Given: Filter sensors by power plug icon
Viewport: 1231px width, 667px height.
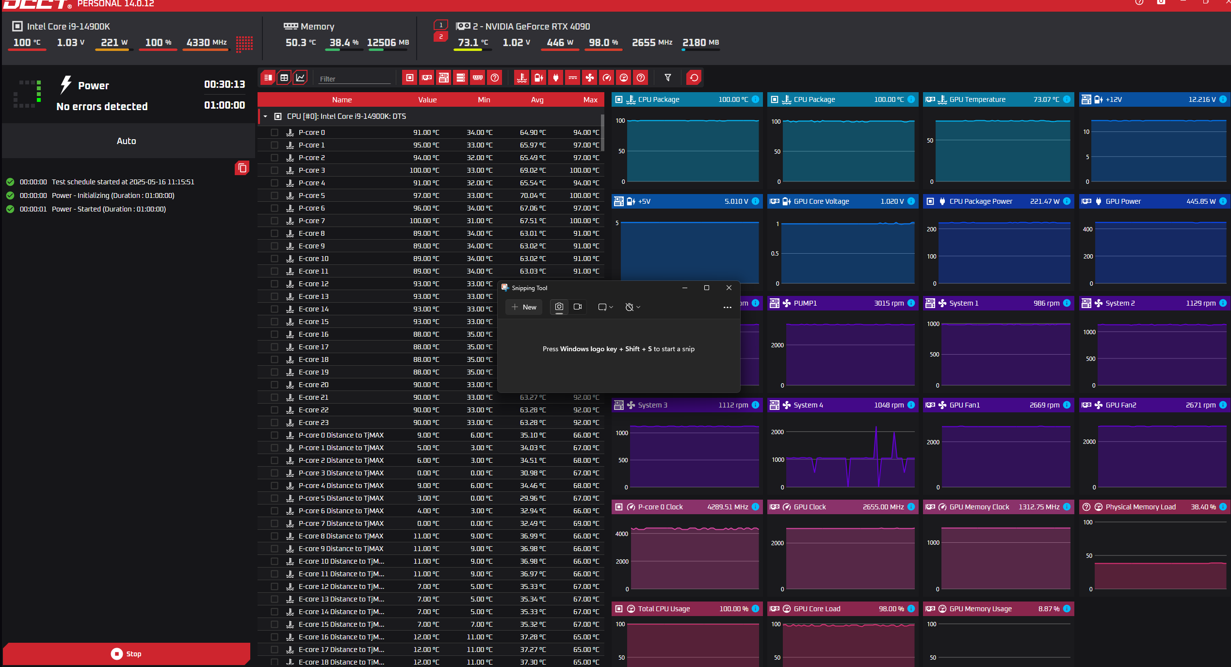Looking at the screenshot, I should pyautogui.click(x=556, y=78).
